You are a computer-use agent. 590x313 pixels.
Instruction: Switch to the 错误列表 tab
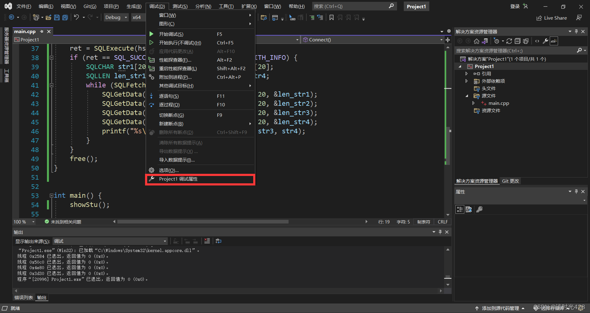point(24,298)
